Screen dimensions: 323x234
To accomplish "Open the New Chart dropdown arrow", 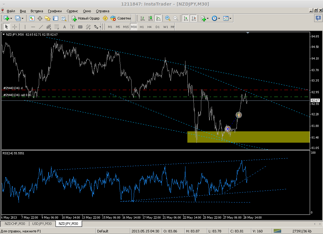I will click(11, 18).
